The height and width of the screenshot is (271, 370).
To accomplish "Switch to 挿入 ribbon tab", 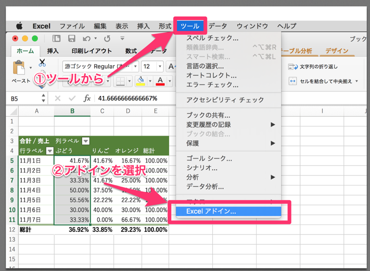I will [53, 51].
